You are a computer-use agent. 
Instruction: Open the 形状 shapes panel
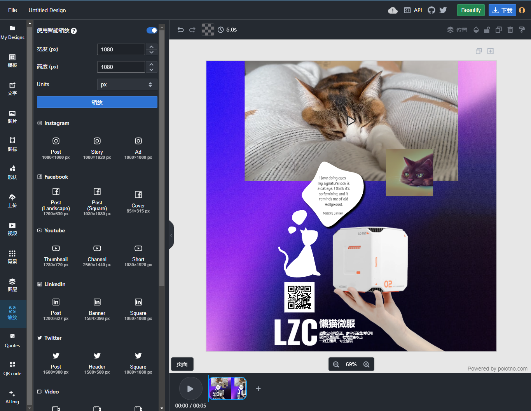[12, 173]
